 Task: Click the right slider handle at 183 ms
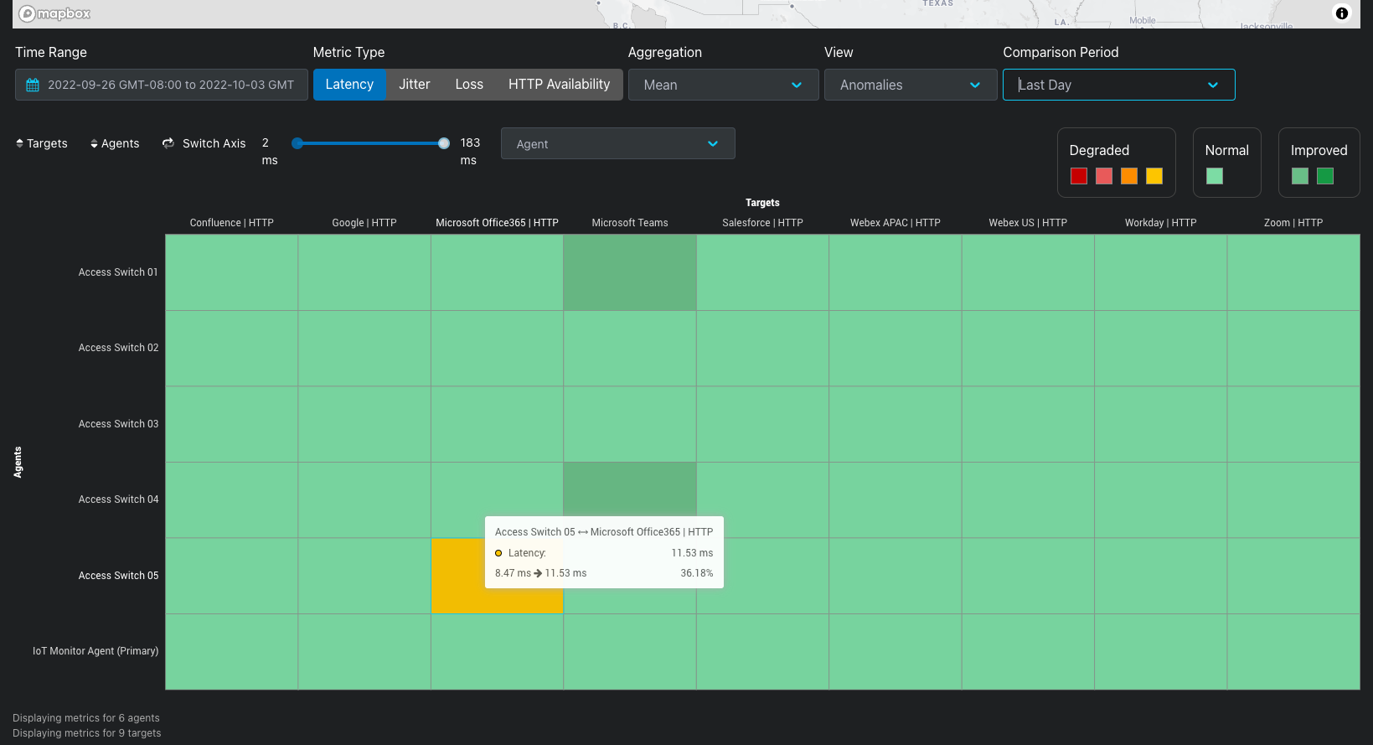click(444, 143)
